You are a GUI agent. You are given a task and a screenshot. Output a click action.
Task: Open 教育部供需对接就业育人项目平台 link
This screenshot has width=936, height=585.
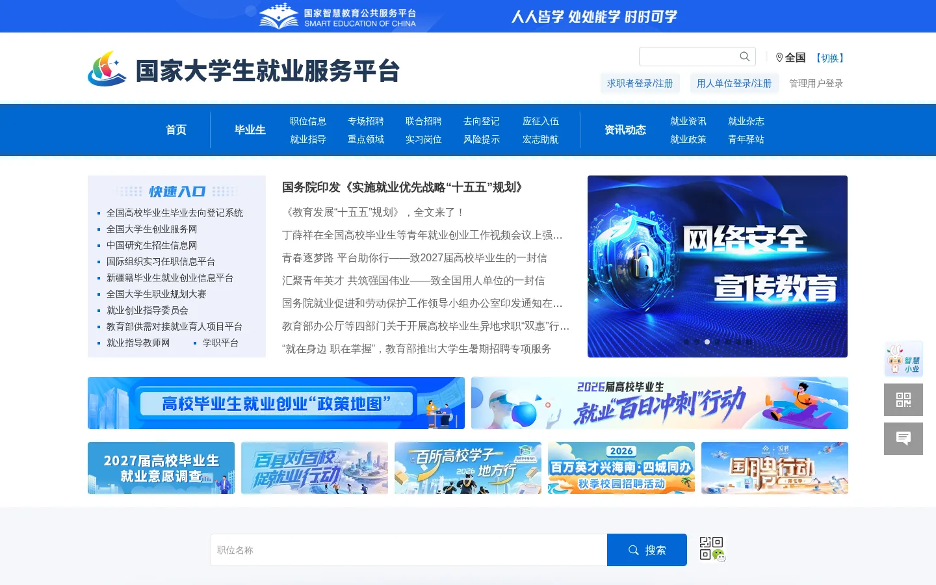[x=175, y=326]
